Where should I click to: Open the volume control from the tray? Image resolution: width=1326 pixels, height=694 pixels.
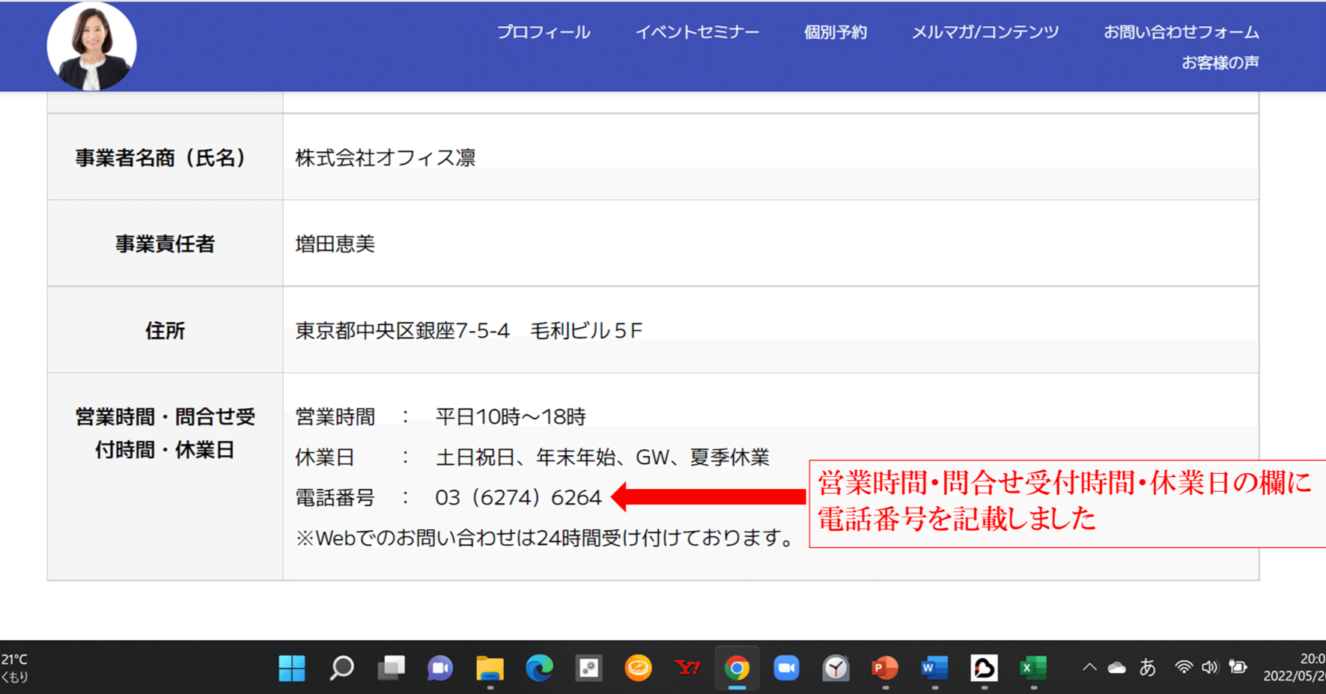[x=1210, y=667]
